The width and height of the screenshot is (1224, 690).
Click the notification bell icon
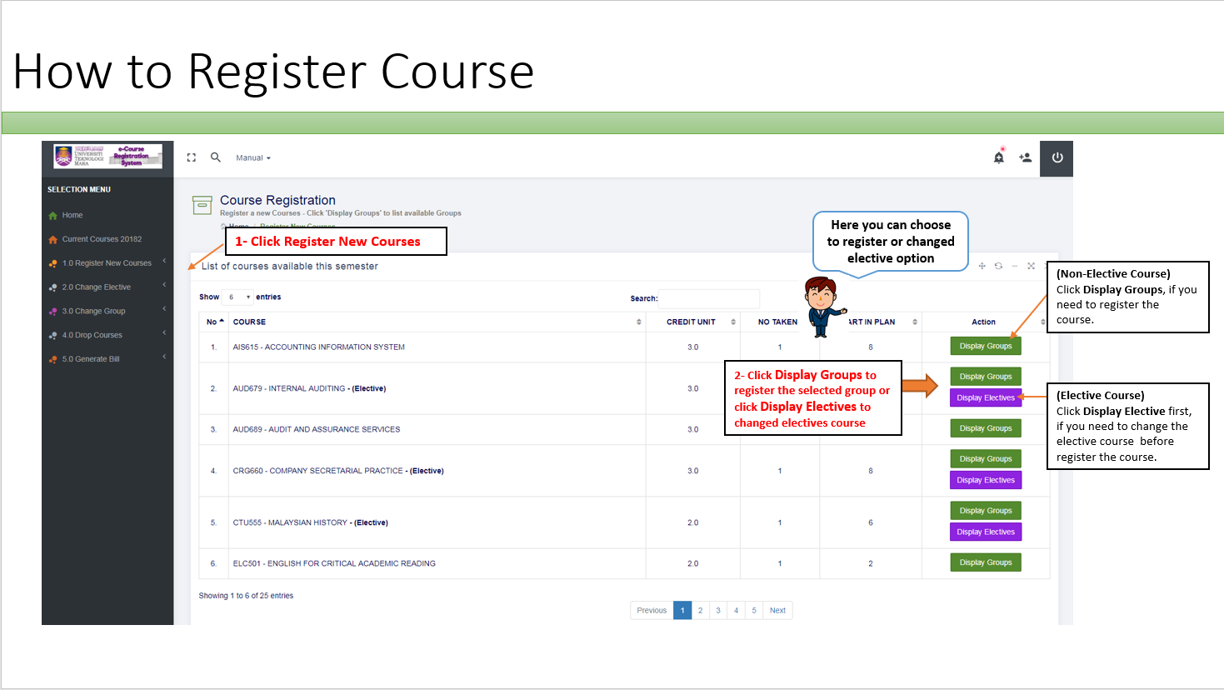998,157
